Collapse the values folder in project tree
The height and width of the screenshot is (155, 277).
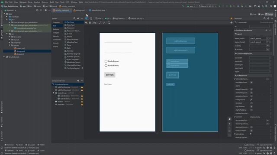click(x=10, y=45)
